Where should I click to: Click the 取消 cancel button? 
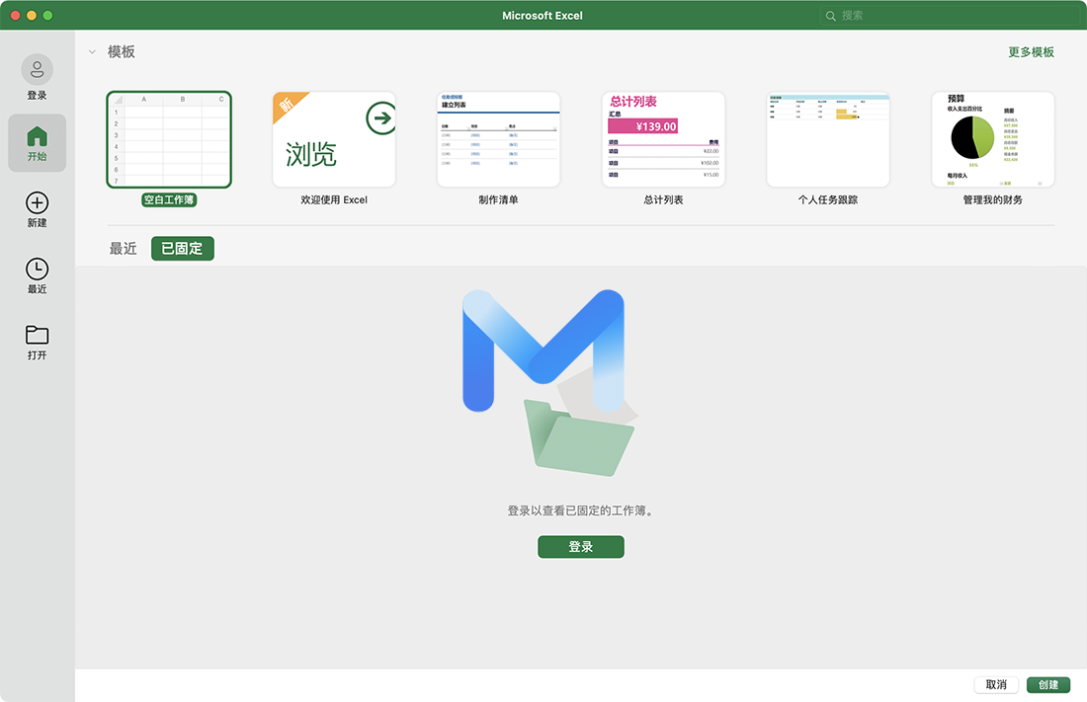point(996,684)
